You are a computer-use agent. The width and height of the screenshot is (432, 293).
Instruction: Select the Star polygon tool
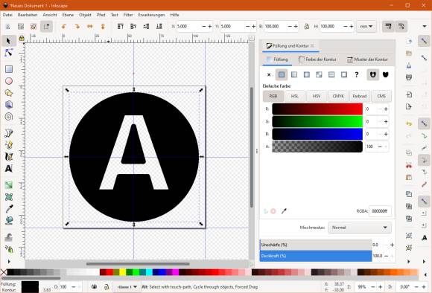(9, 93)
